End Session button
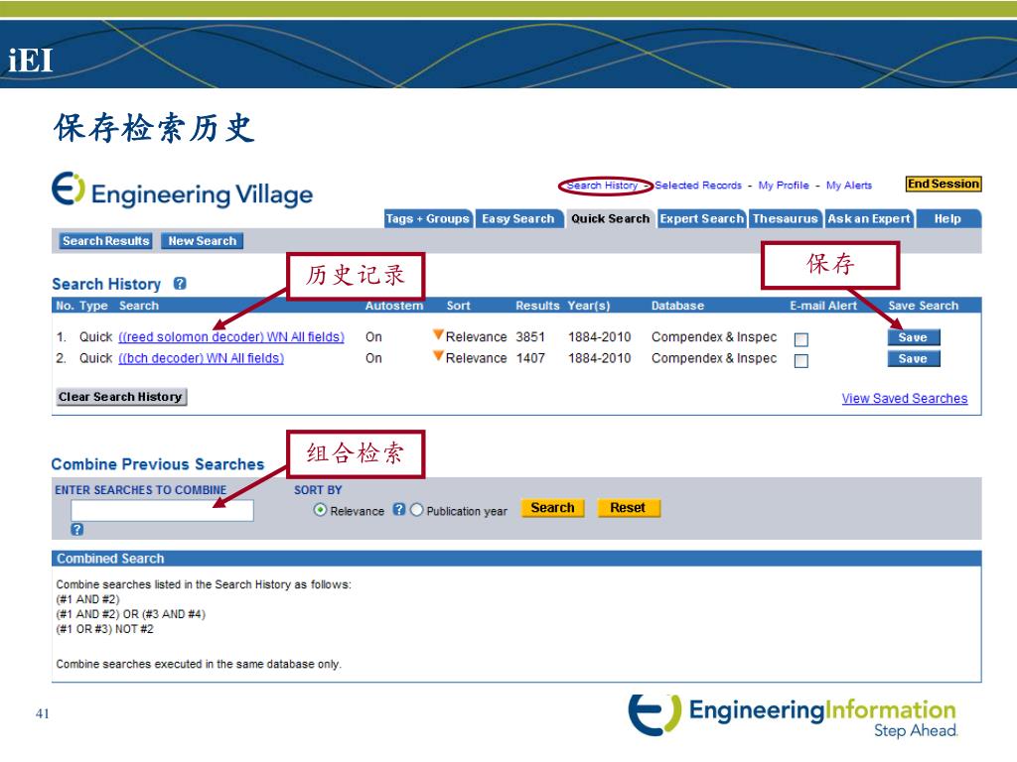This screenshot has height=762, width=1017. point(944,184)
